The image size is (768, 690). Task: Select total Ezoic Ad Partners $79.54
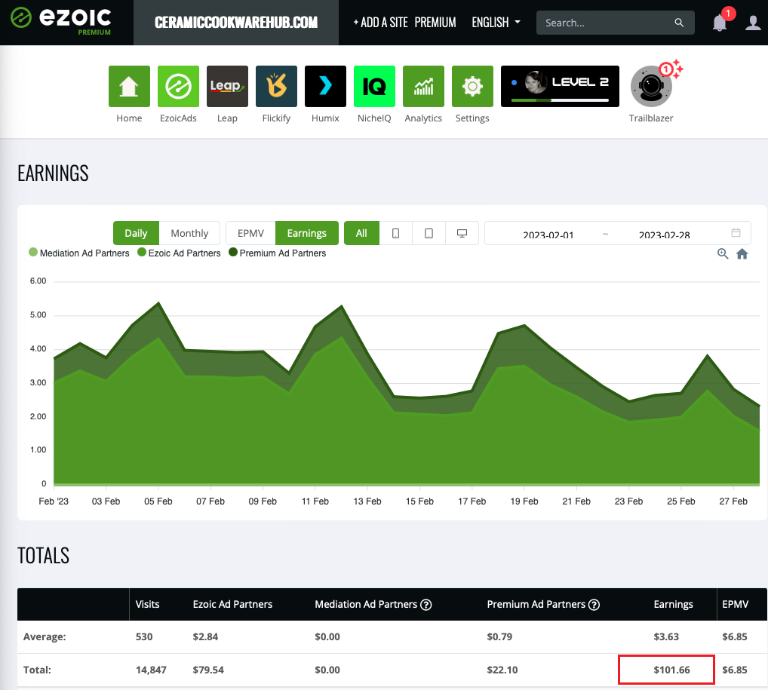[x=208, y=670]
